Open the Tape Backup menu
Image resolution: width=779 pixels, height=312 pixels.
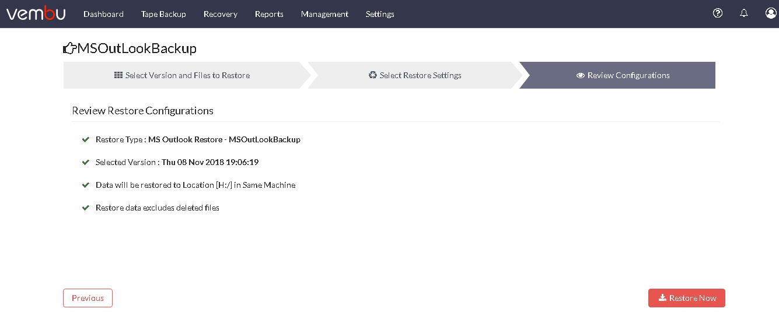click(163, 14)
